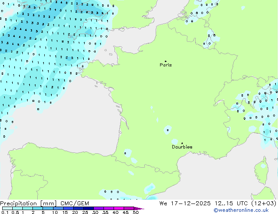Click the '12..15 UTC (12+03)' time text

[x=246, y=204]
